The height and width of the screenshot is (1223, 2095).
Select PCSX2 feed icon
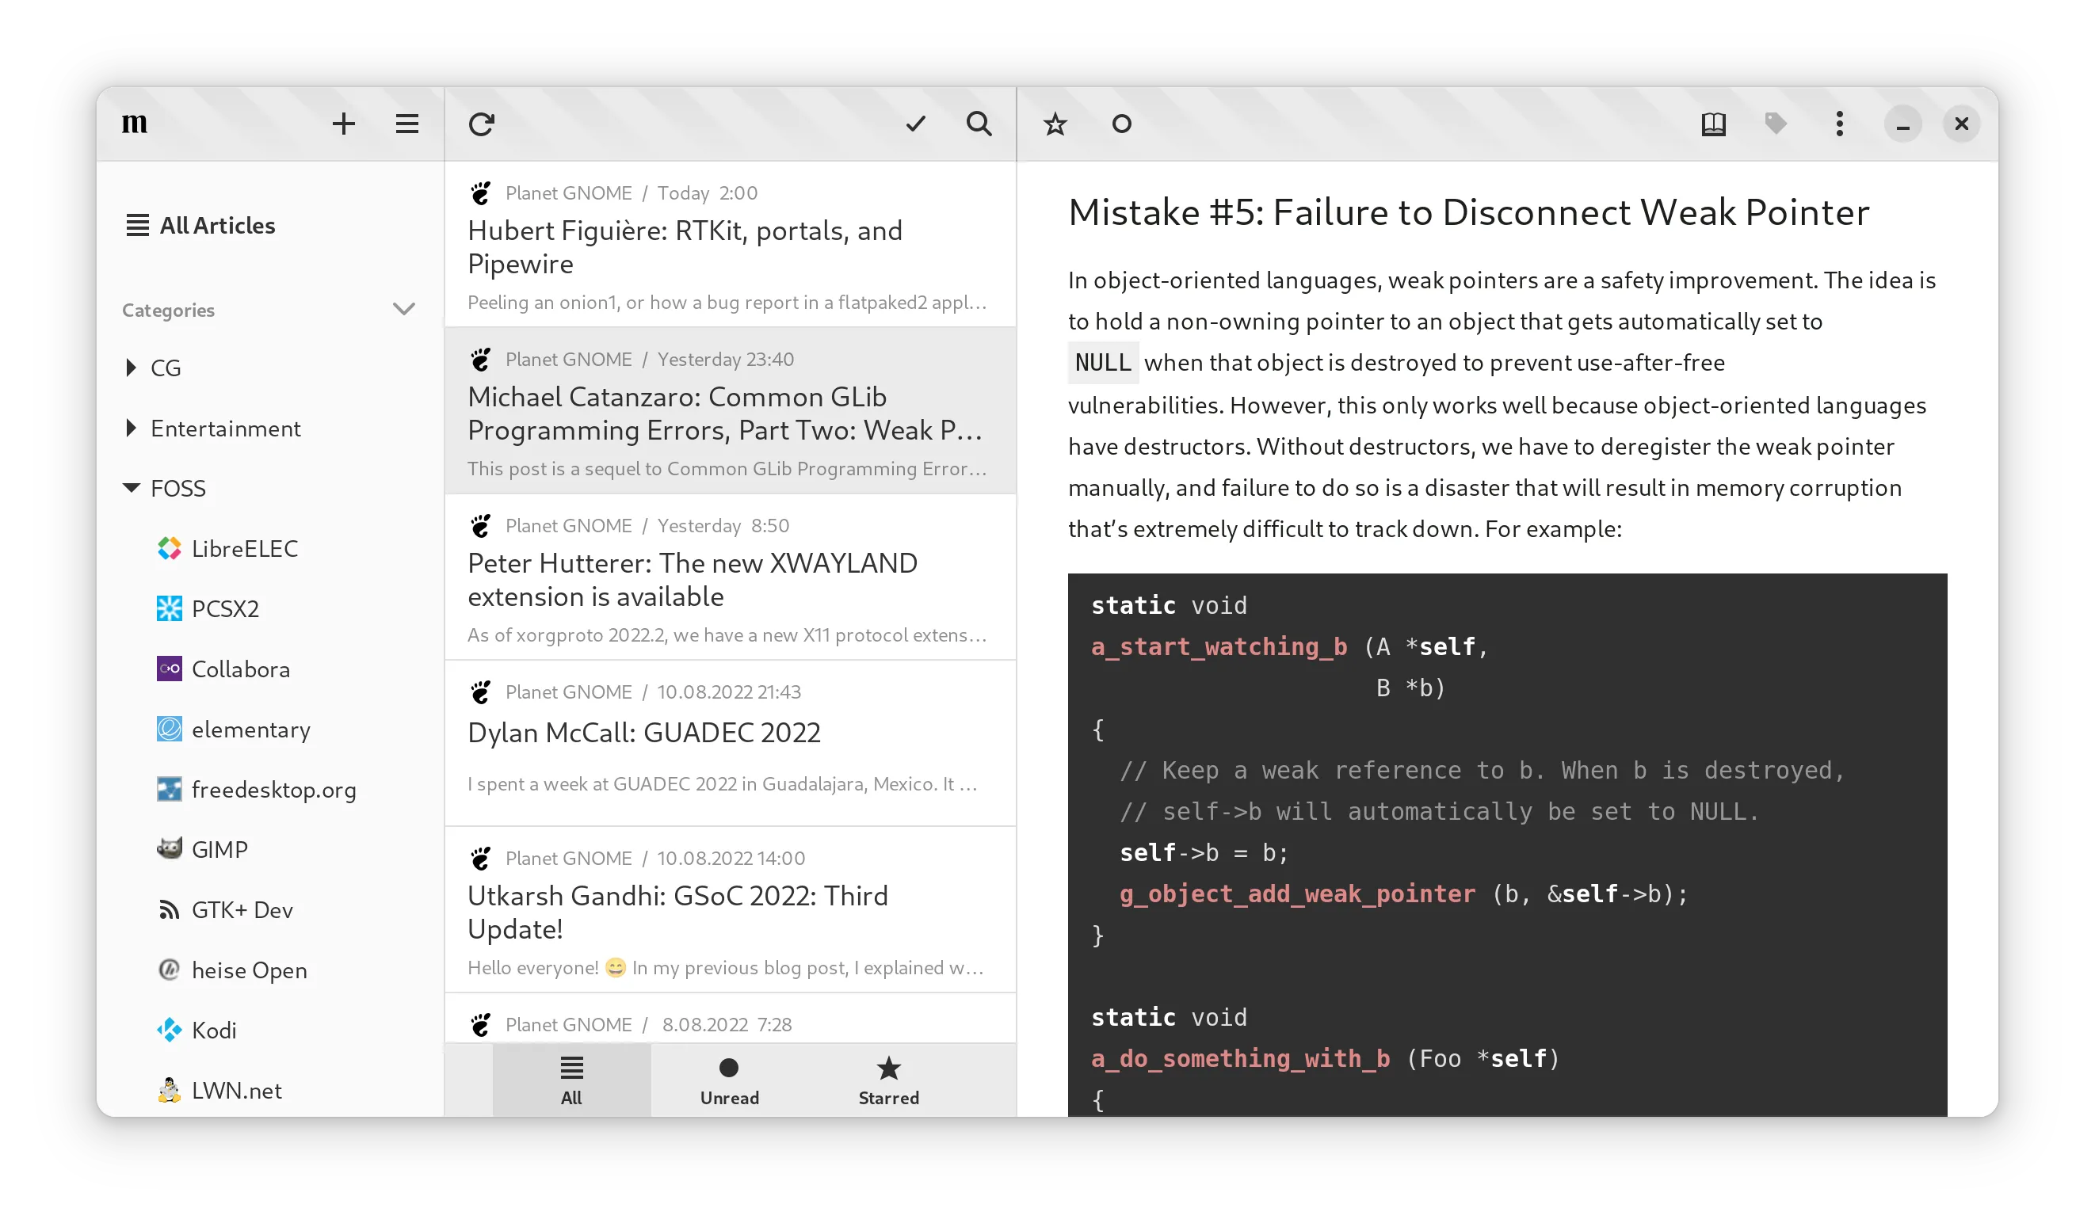coord(169,608)
